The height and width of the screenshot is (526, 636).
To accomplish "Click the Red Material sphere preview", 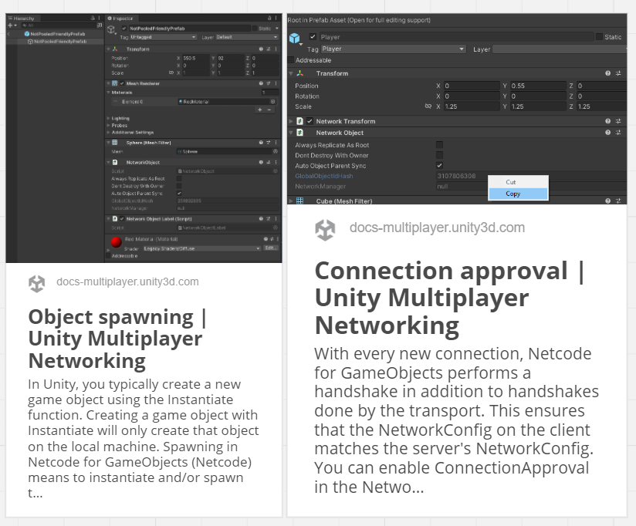I will (116, 242).
